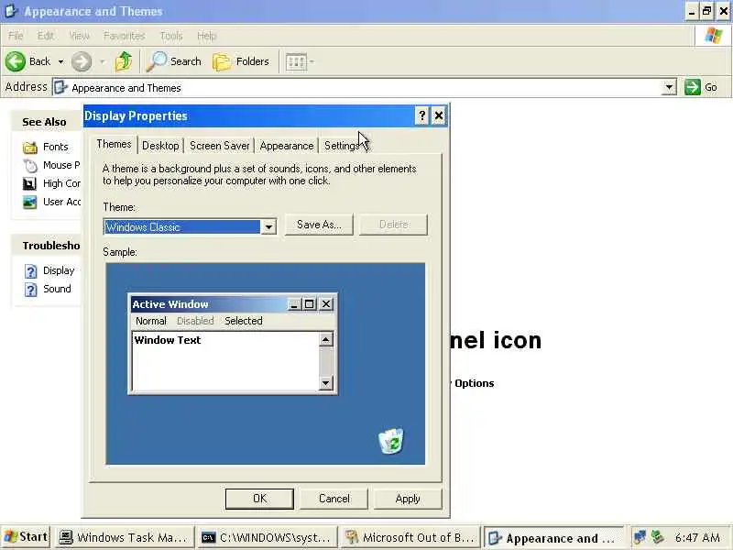
Task: Open the Help menu
Action: click(206, 36)
